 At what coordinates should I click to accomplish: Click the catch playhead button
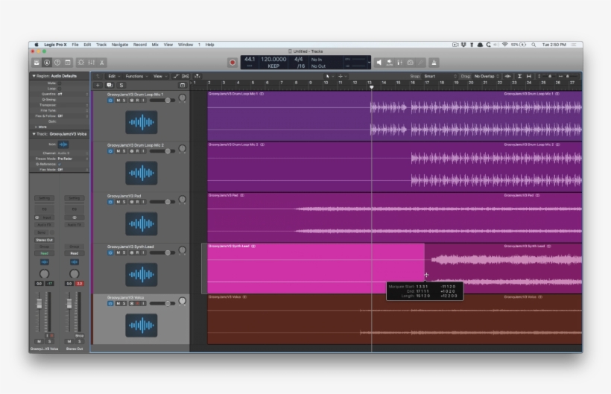pos(197,76)
